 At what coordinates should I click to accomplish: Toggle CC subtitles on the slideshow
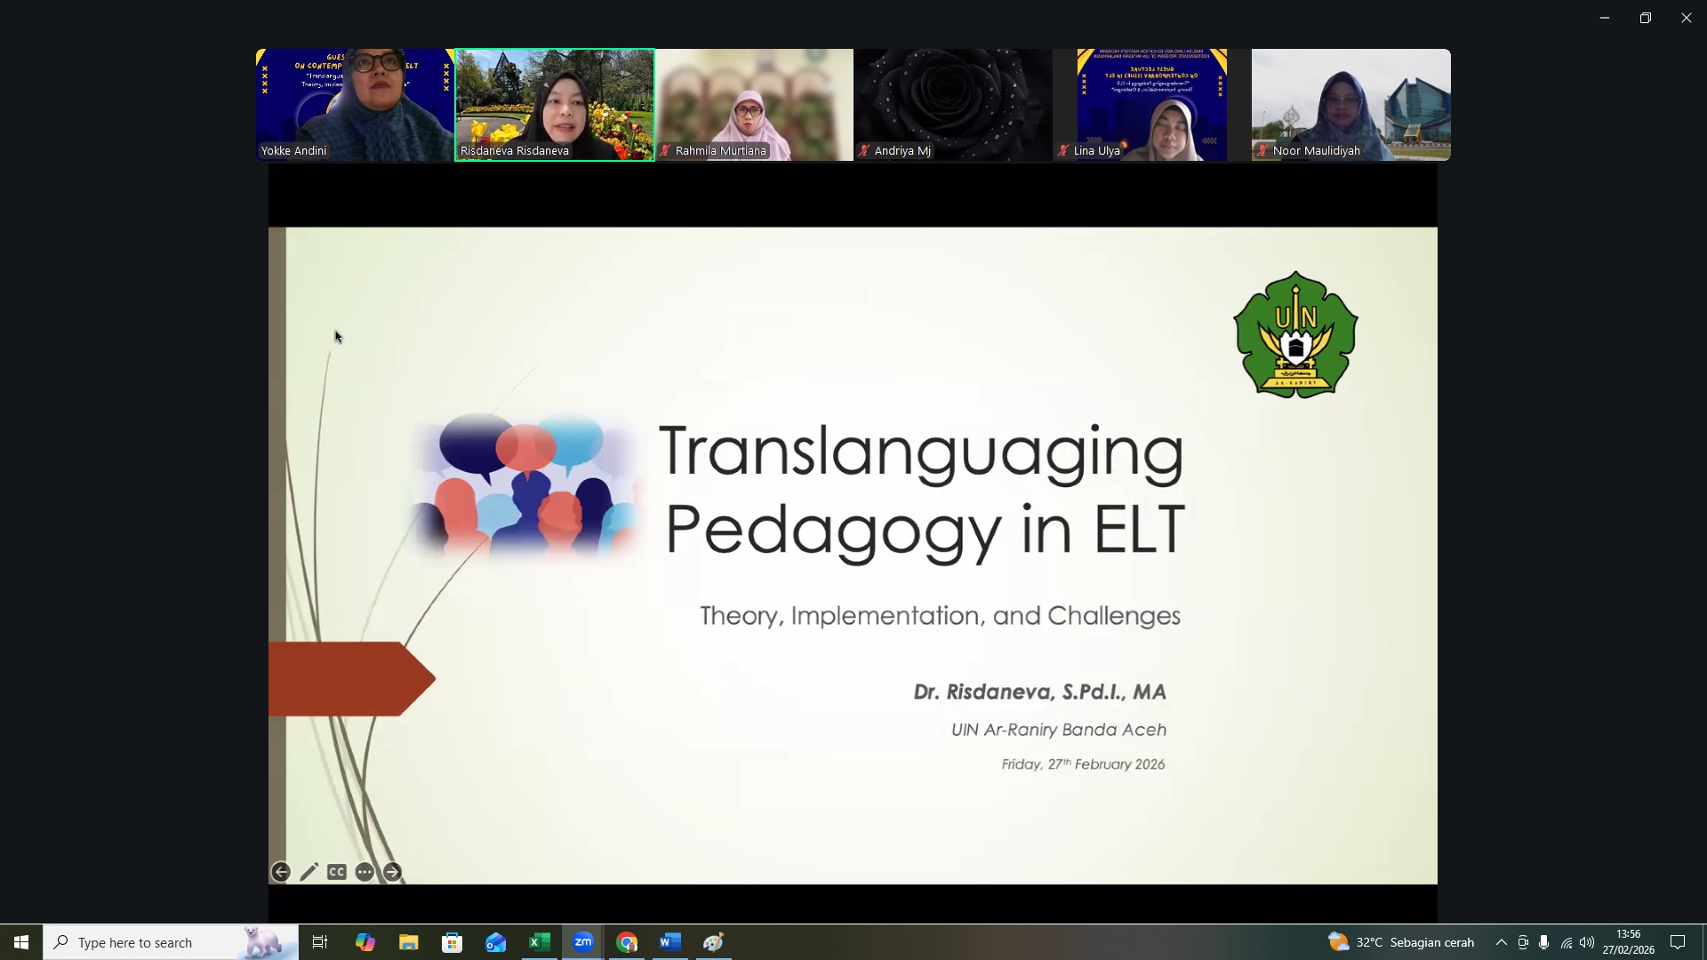pyautogui.click(x=336, y=872)
